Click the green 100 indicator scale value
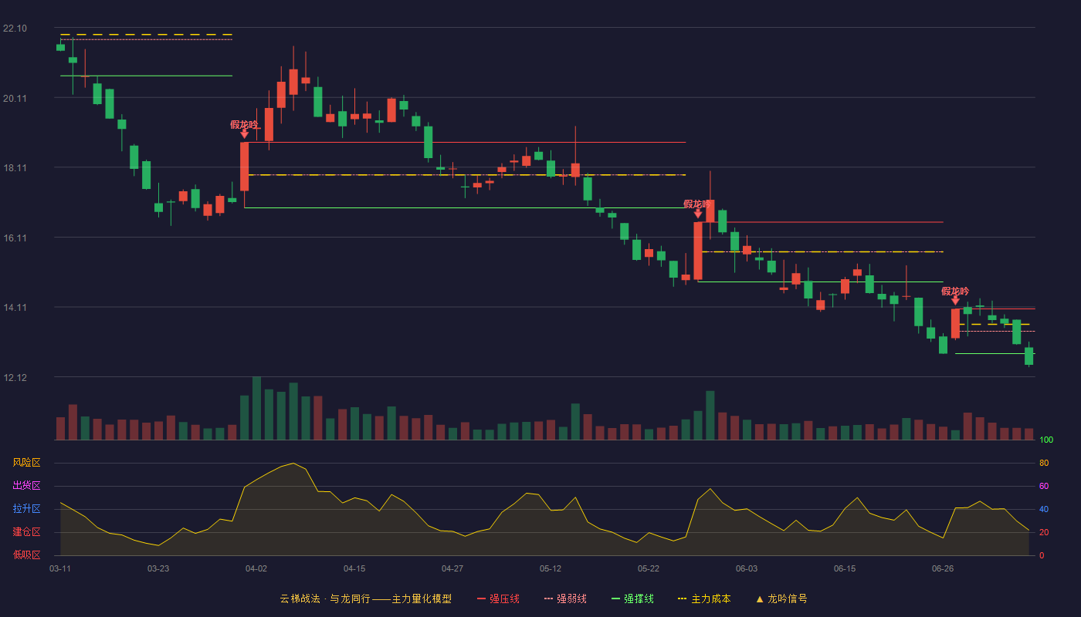Screen dimensions: 1081x617 (x=1046, y=440)
